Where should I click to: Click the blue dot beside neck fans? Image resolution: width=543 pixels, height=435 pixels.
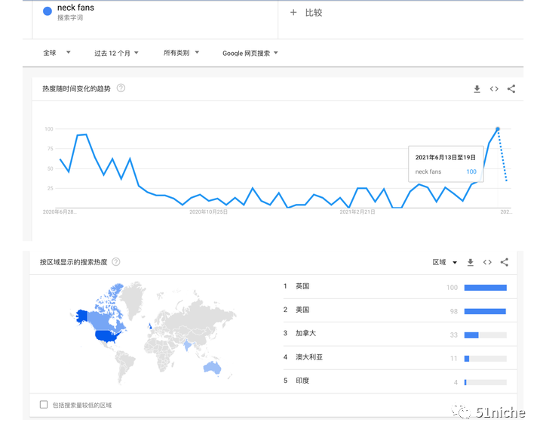(x=48, y=11)
